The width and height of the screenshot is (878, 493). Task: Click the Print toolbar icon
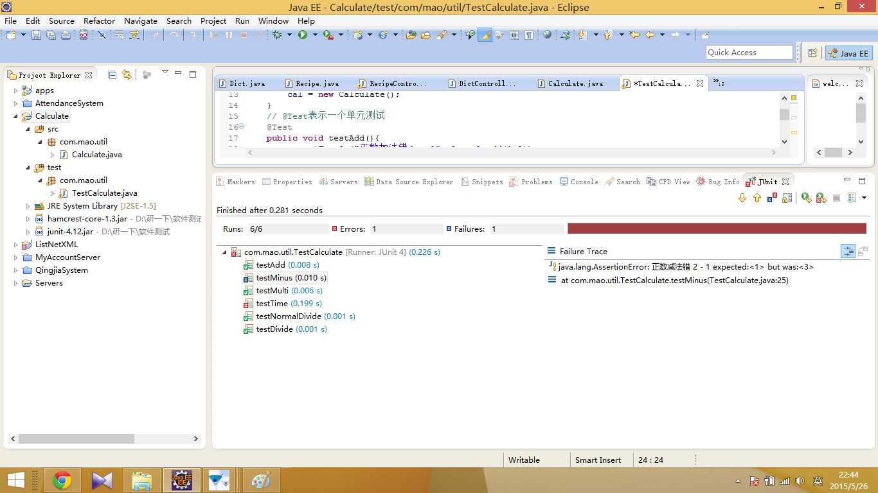tap(66, 35)
